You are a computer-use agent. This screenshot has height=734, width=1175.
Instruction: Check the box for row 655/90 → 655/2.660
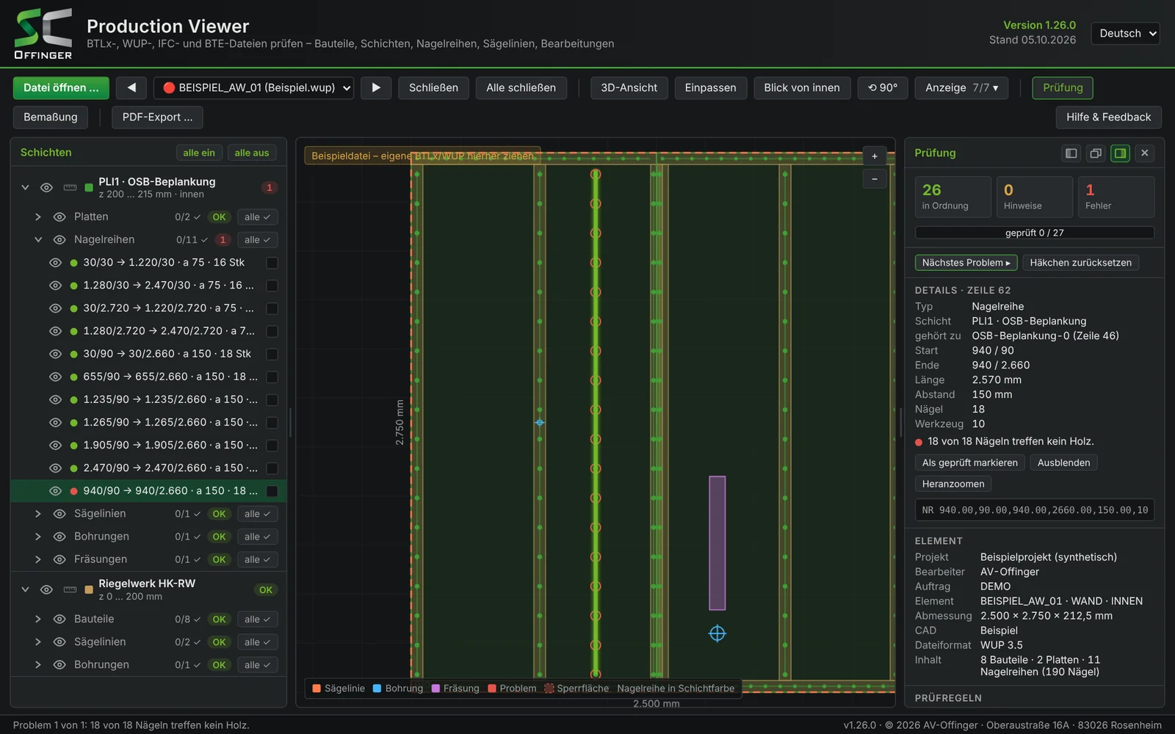(x=272, y=377)
